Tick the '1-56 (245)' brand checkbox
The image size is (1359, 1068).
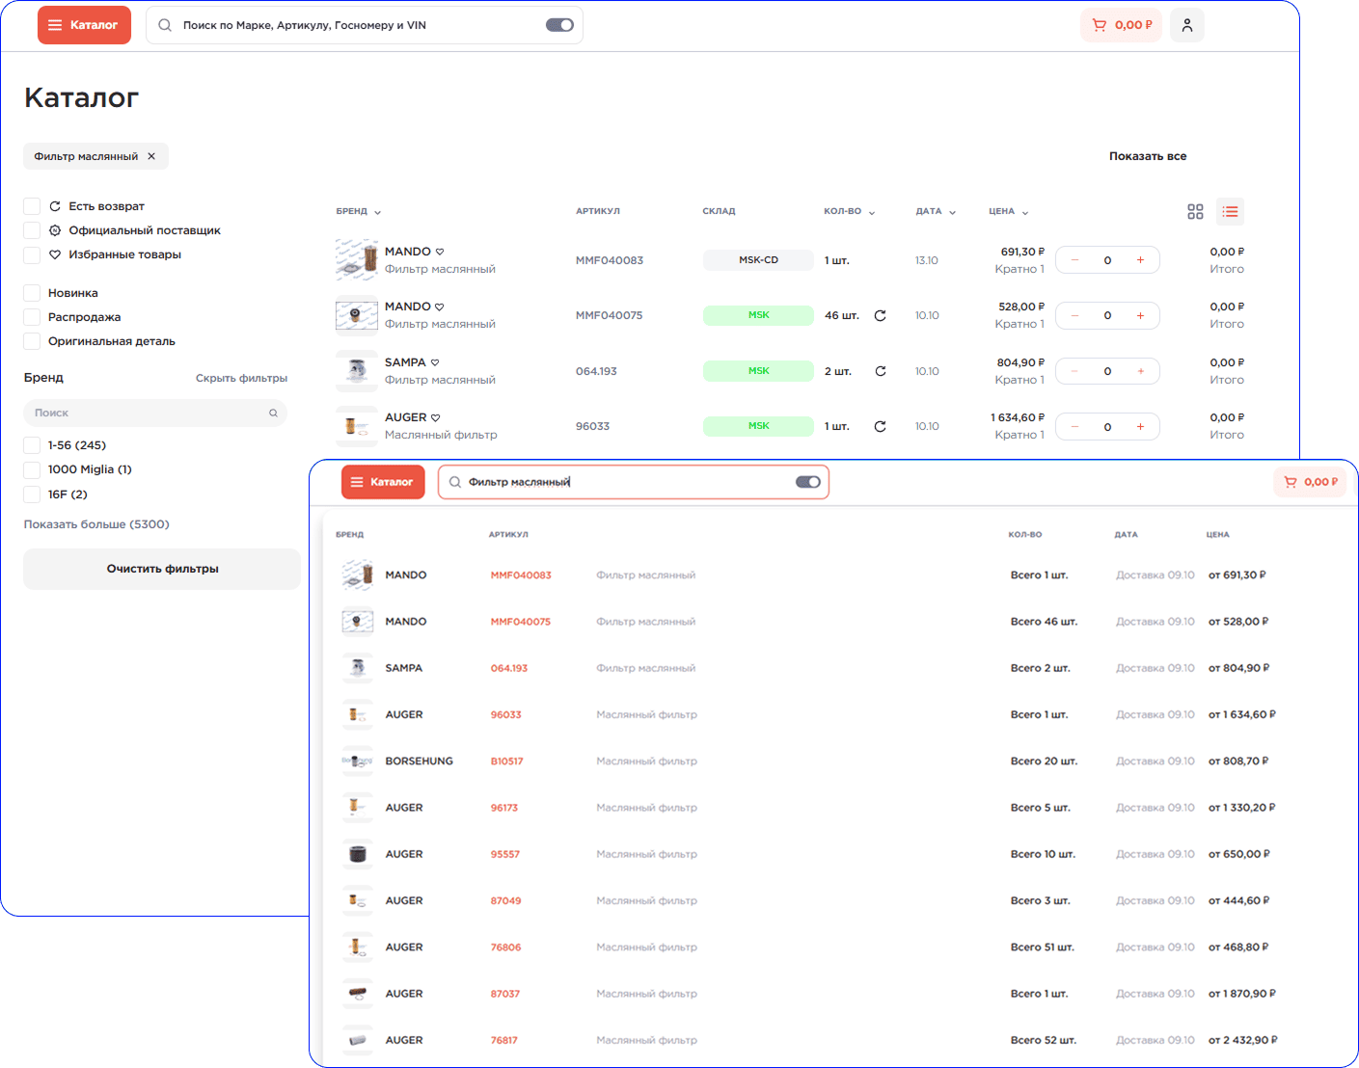(x=32, y=445)
